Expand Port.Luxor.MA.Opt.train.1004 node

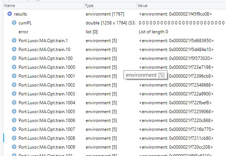[x=14, y=103]
